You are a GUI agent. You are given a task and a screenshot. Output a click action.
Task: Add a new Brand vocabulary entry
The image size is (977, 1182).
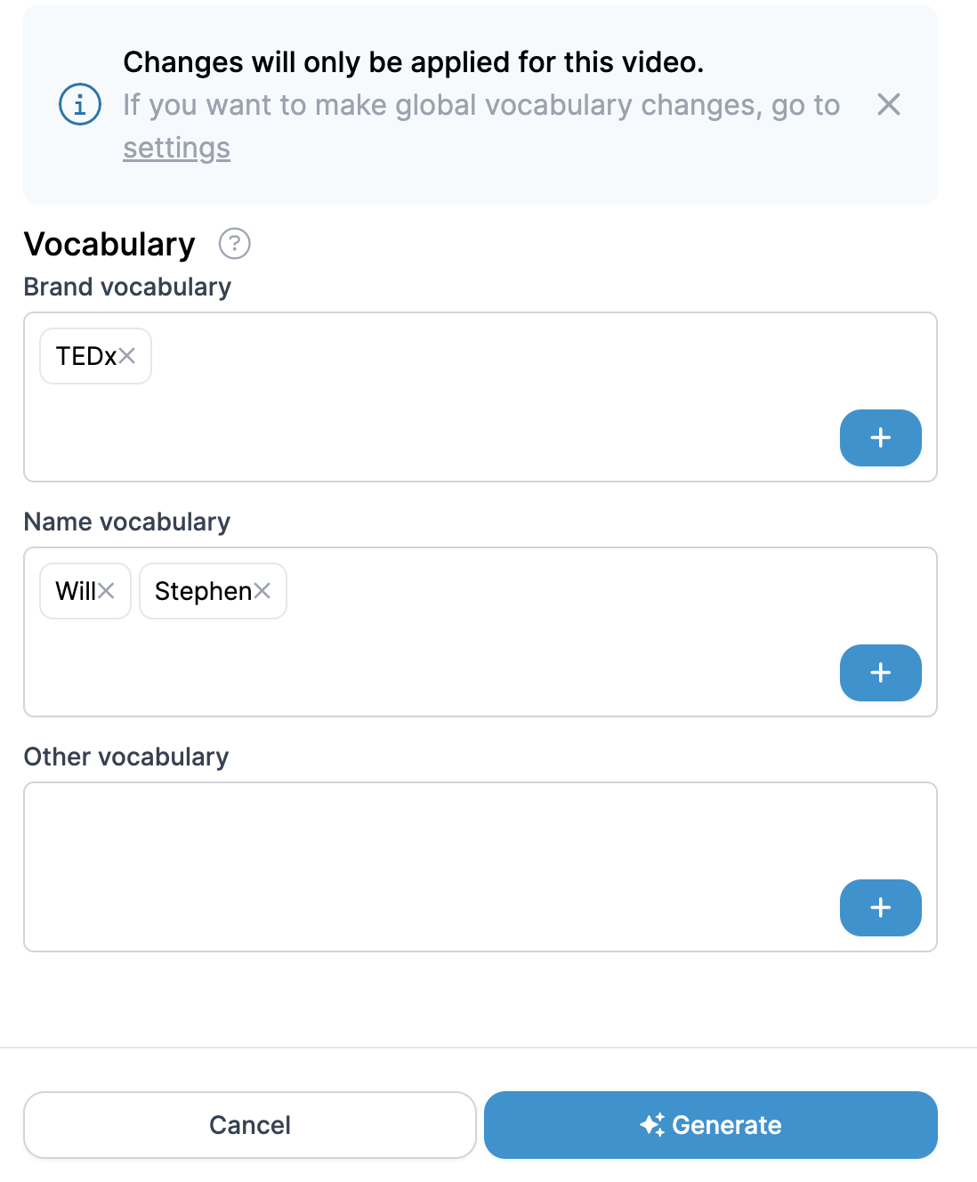[x=880, y=438]
